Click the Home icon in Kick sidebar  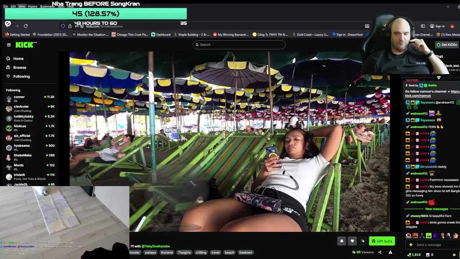8,59
